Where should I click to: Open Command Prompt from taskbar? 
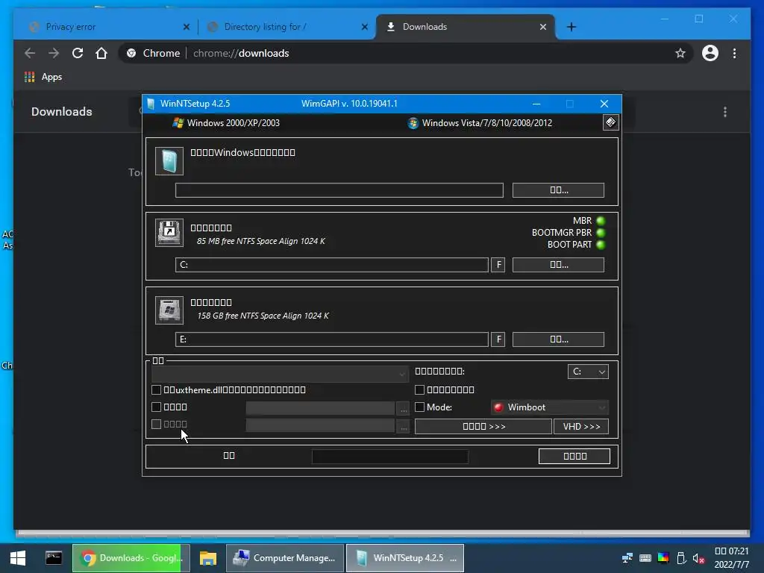click(x=54, y=558)
